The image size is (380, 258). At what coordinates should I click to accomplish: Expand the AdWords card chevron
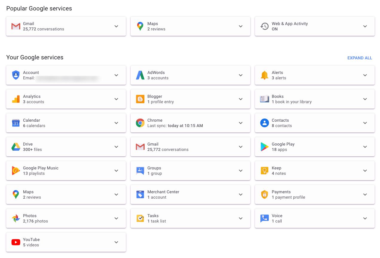pos(241,75)
